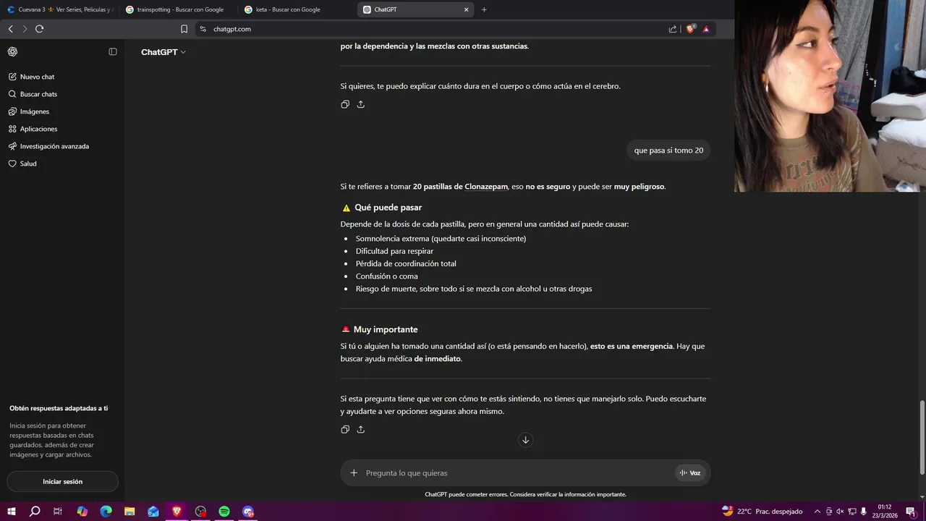The width and height of the screenshot is (926, 521).
Task: Open the ChatGPT model selector dropdown
Action: tap(163, 52)
